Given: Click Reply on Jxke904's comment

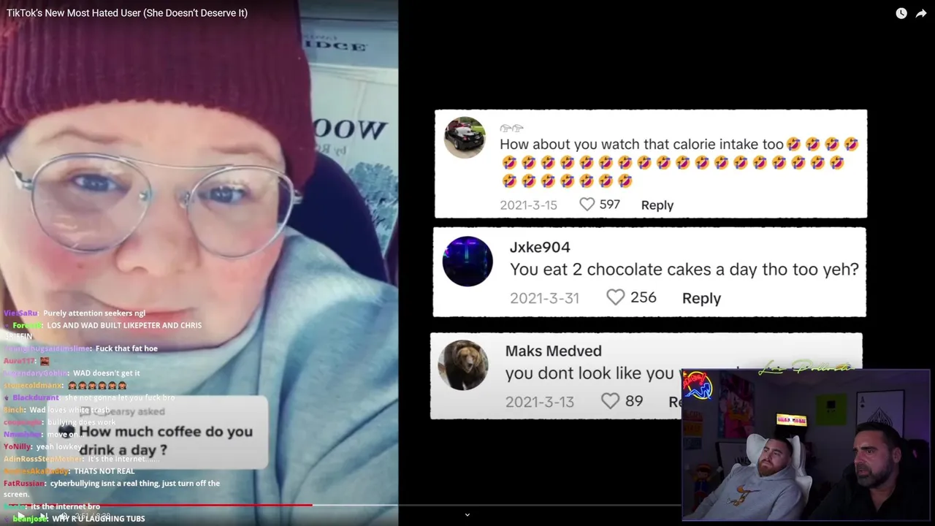Looking at the screenshot, I should pyautogui.click(x=701, y=298).
